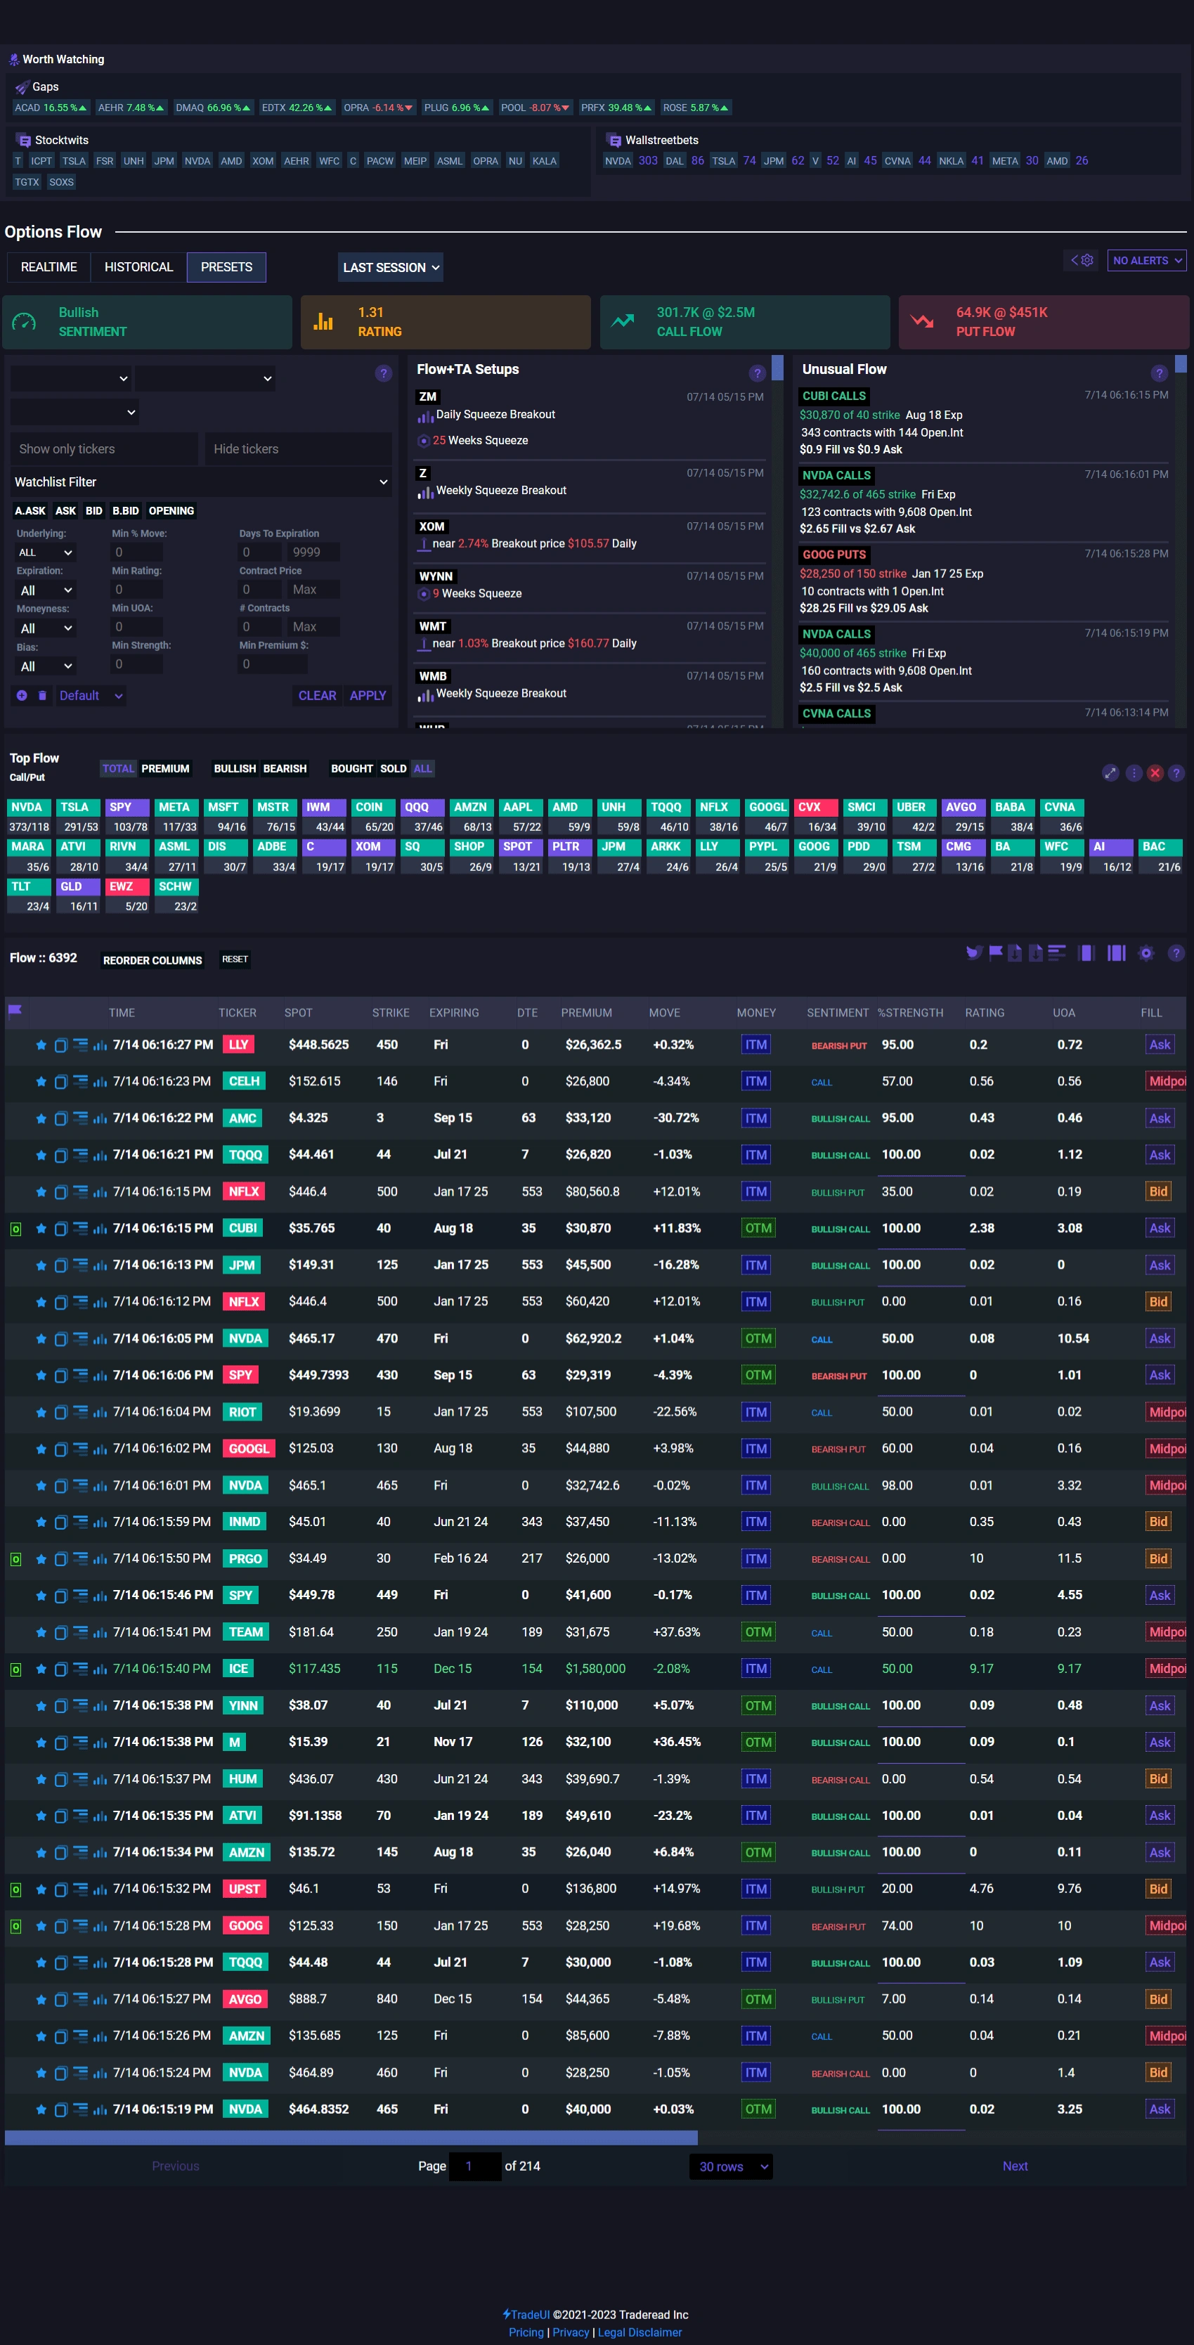Toggle the B.BID fill filter

point(126,511)
